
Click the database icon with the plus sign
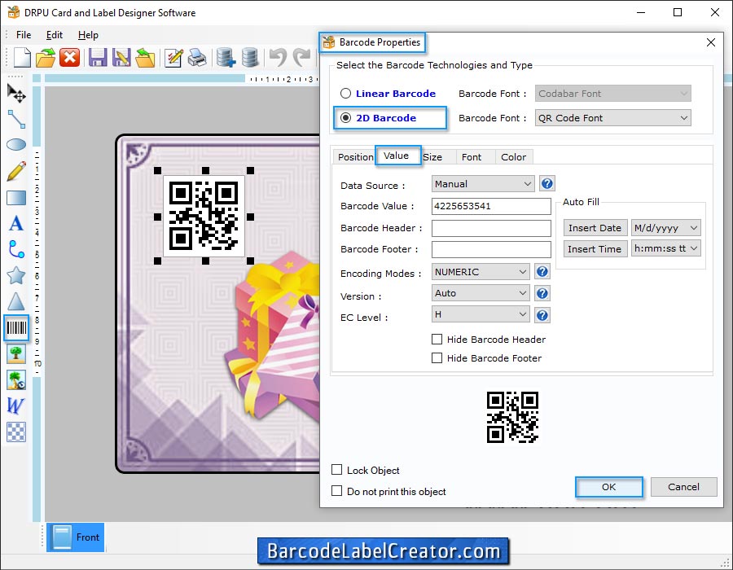tap(226, 58)
